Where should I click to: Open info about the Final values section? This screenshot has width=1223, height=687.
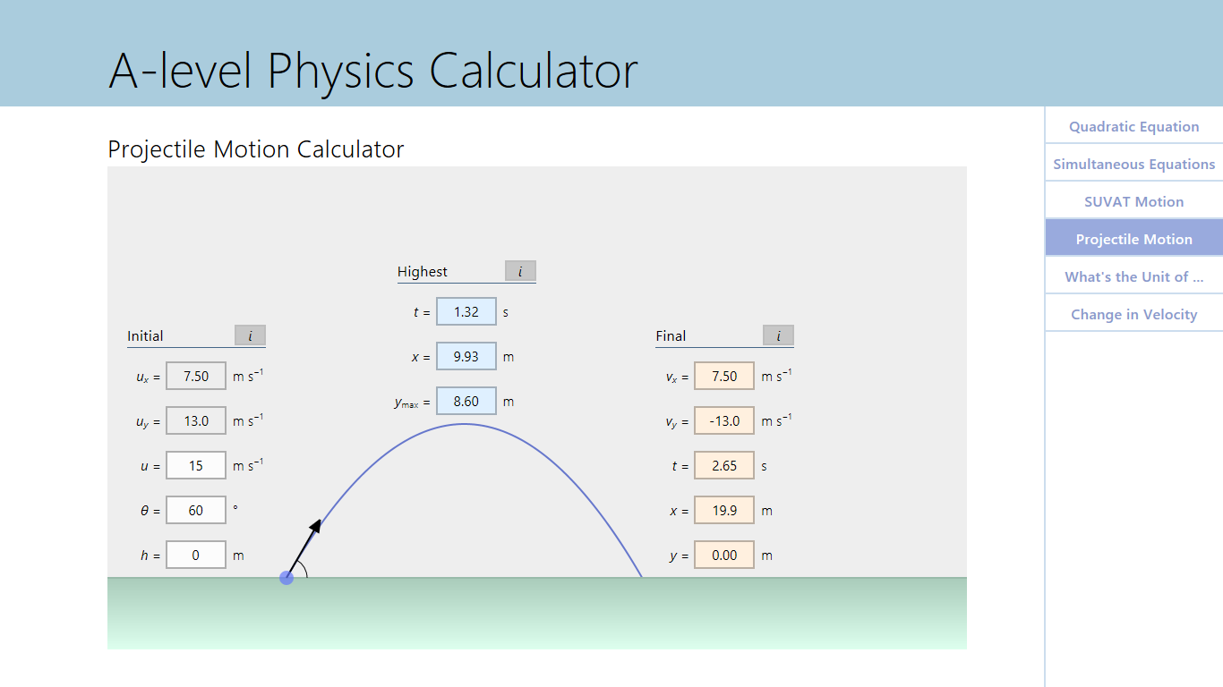778,335
